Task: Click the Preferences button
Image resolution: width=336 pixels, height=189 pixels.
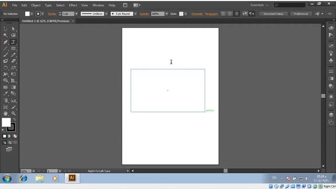Action: point(301,14)
